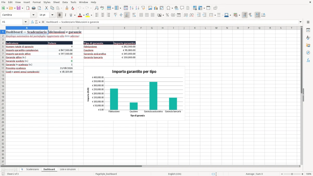This screenshot has width=313, height=176.
Task: Expand the Name Box dropdown
Action: [26, 22]
